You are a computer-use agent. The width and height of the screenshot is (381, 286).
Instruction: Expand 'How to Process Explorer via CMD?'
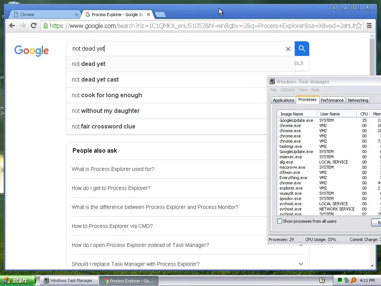pos(112,226)
